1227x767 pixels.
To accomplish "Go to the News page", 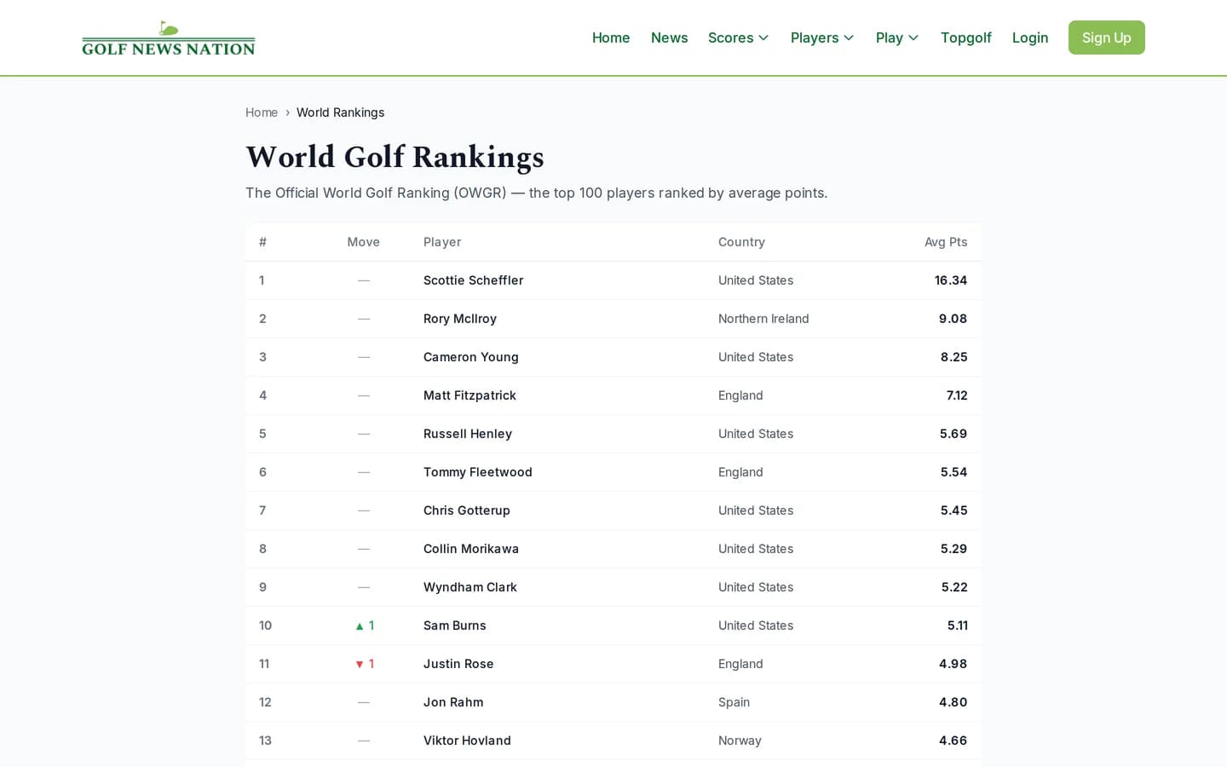I will click(x=669, y=37).
